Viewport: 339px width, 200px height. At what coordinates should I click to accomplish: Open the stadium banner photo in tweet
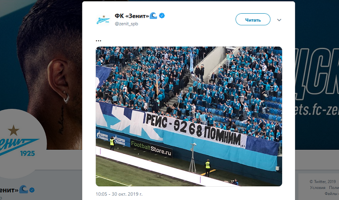tap(189, 116)
